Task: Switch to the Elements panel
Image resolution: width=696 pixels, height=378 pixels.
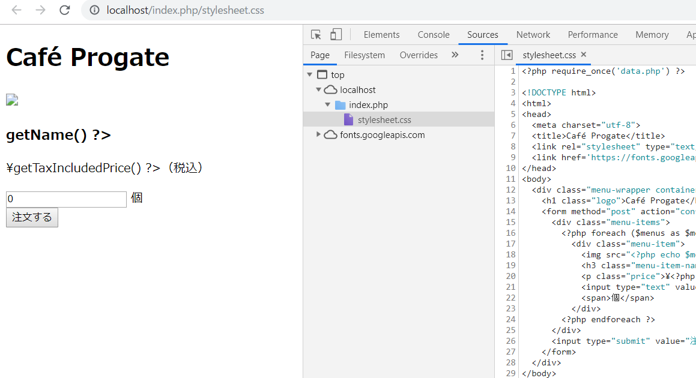Action: point(381,34)
